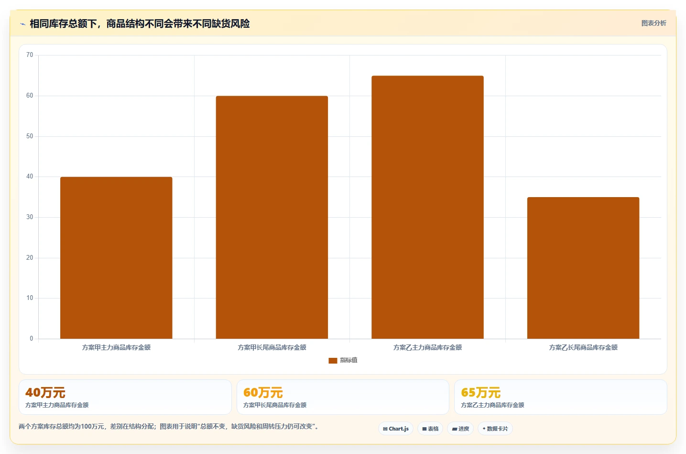Screen dimensions: 686x454
Task: Toggle the 指标值 legend color swatch
Action: [333, 360]
